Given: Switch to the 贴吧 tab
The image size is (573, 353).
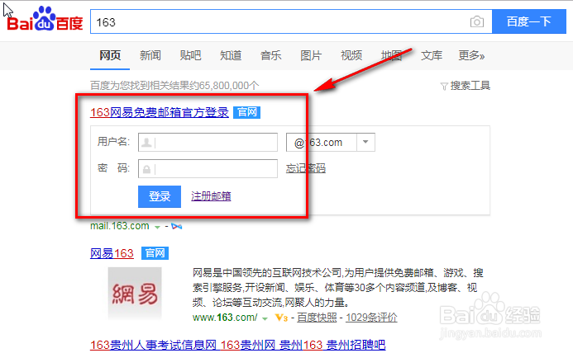Looking at the screenshot, I should coord(190,55).
